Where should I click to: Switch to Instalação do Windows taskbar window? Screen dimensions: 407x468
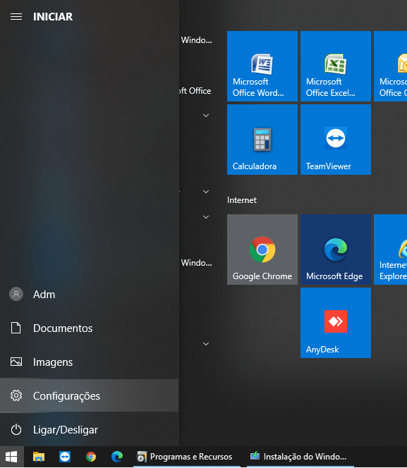coord(300,457)
